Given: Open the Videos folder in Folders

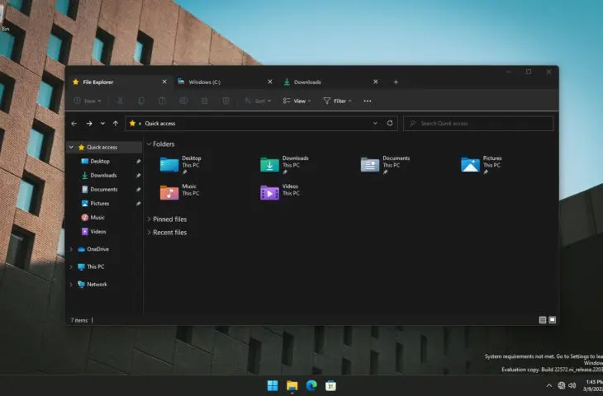Looking at the screenshot, I should pyautogui.click(x=269, y=192).
